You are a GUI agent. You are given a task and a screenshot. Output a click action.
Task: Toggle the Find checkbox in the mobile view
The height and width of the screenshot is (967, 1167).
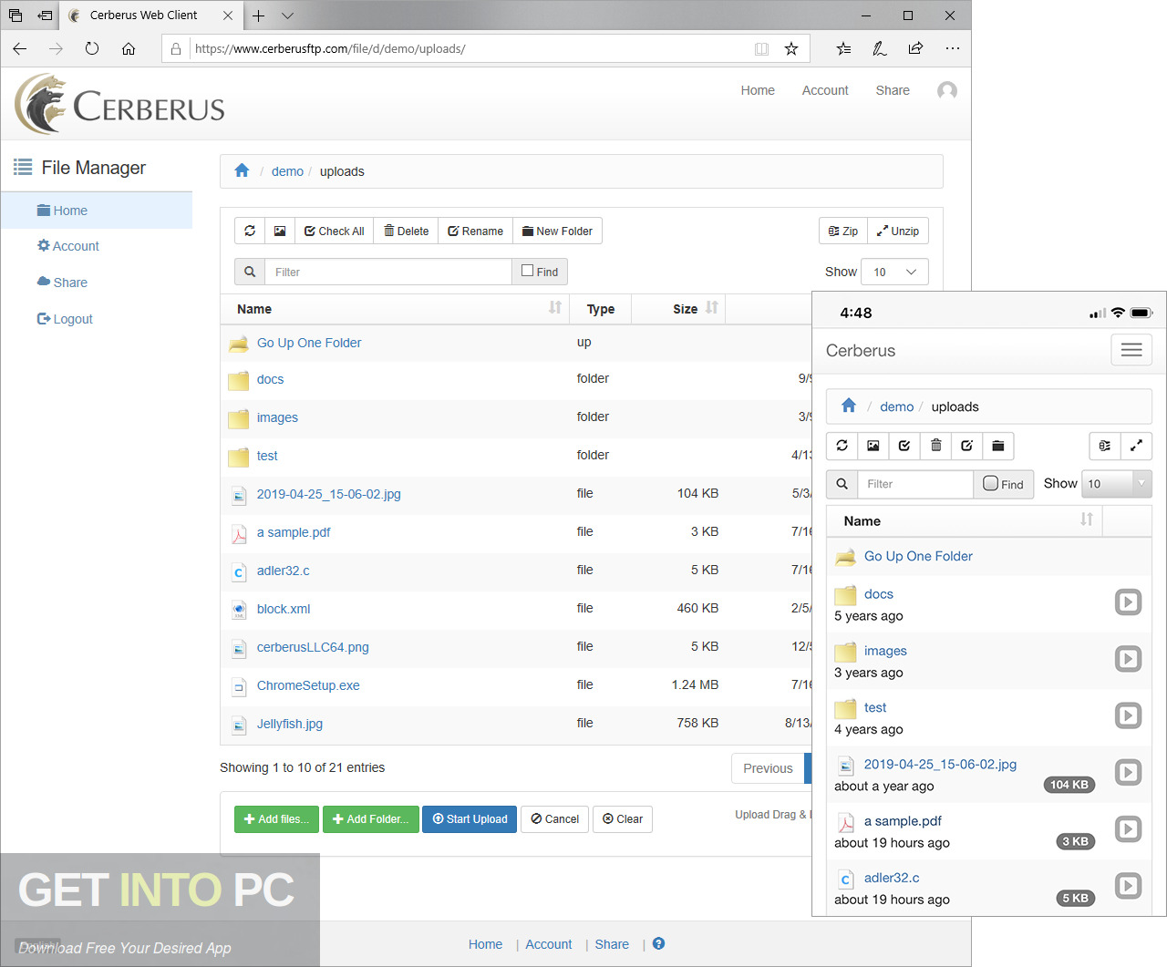click(991, 483)
